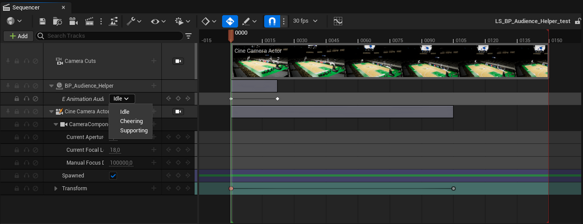The image size is (583, 224).
Task: Add keyframe on E Animation track
Action: [x=178, y=99]
